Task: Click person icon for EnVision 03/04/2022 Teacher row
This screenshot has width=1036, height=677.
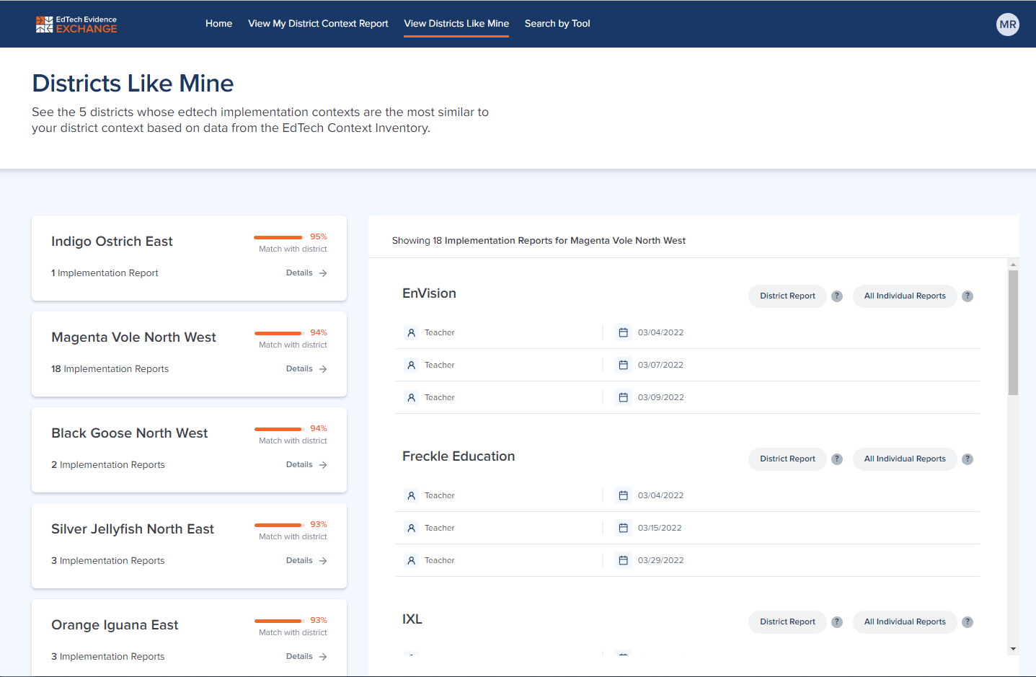Action: pyautogui.click(x=411, y=332)
